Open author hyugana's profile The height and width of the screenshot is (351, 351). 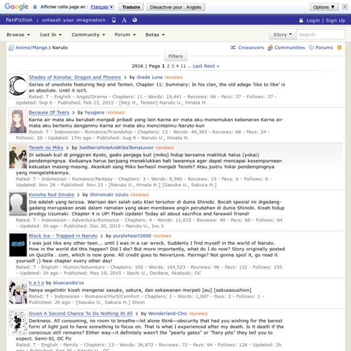pos(94,112)
